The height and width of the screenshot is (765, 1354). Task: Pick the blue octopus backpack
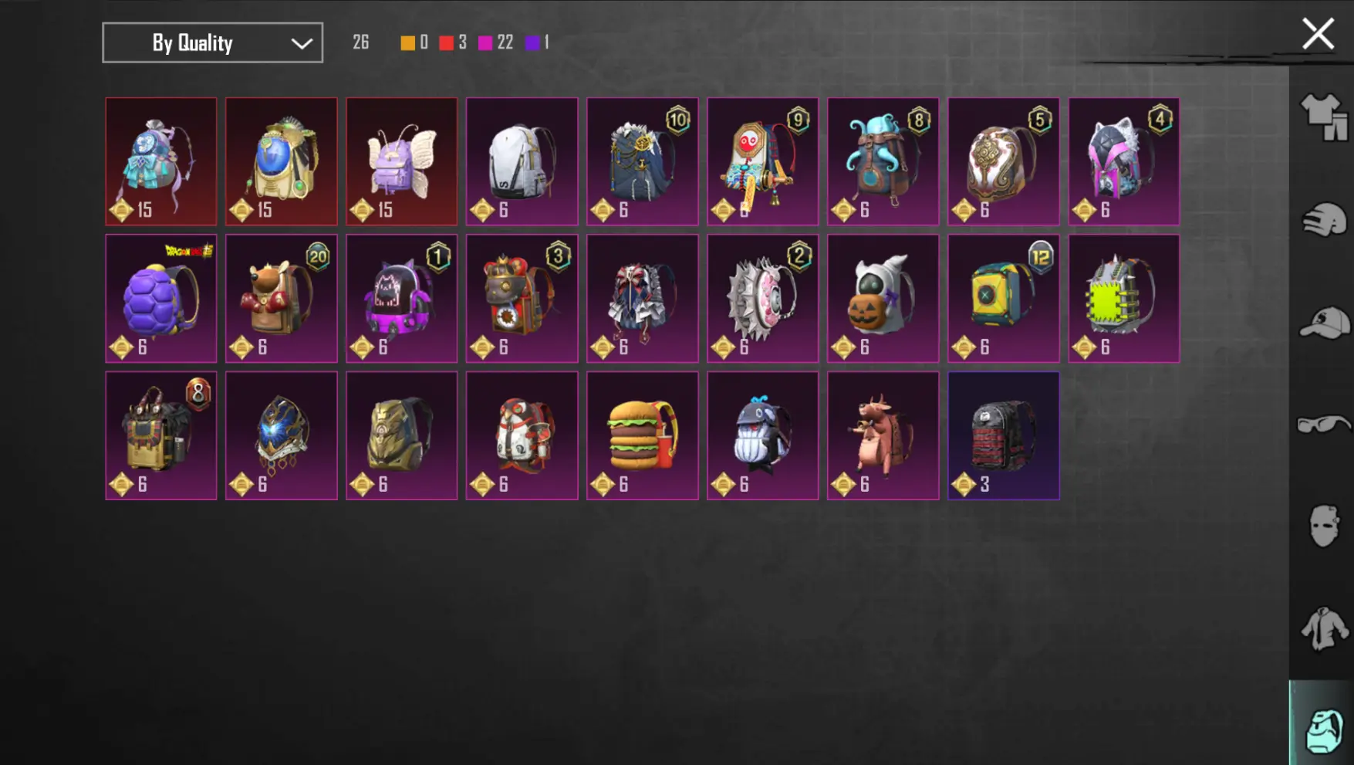pos(883,161)
